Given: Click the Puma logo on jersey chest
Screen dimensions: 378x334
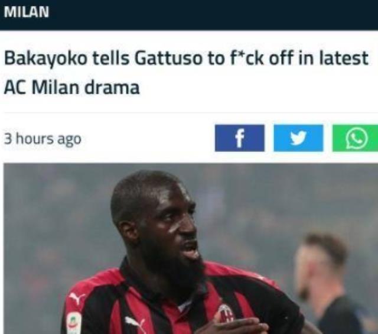Looking at the screenshot, I should point(135,325).
